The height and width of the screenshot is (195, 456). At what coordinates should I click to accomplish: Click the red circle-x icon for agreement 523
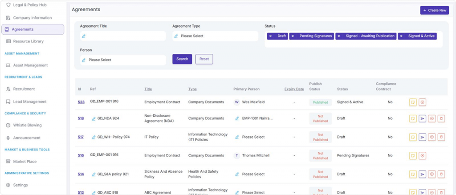pyautogui.click(x=422, y=102)
